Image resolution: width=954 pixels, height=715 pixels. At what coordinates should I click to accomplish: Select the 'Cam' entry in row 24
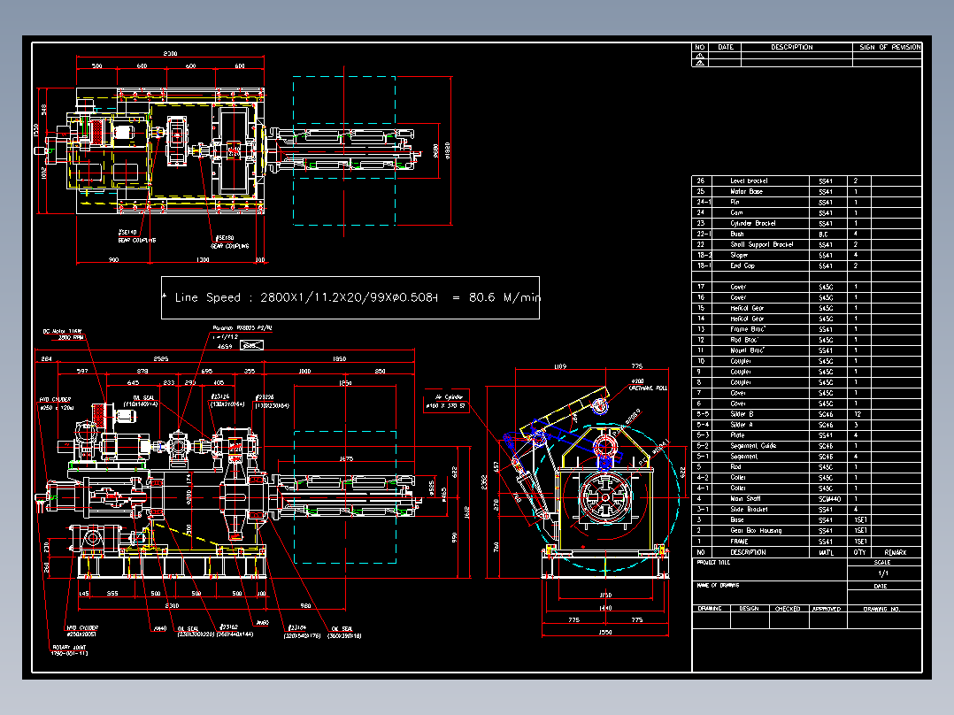737,213
